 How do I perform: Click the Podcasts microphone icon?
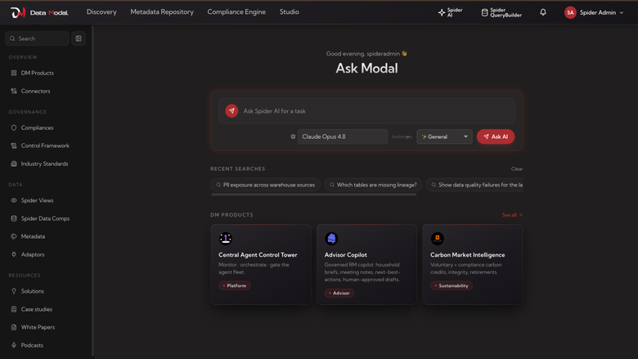pos(14,345)
